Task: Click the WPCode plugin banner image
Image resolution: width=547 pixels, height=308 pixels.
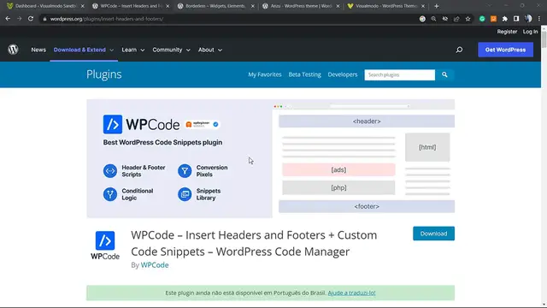Action: click(270, 158)
